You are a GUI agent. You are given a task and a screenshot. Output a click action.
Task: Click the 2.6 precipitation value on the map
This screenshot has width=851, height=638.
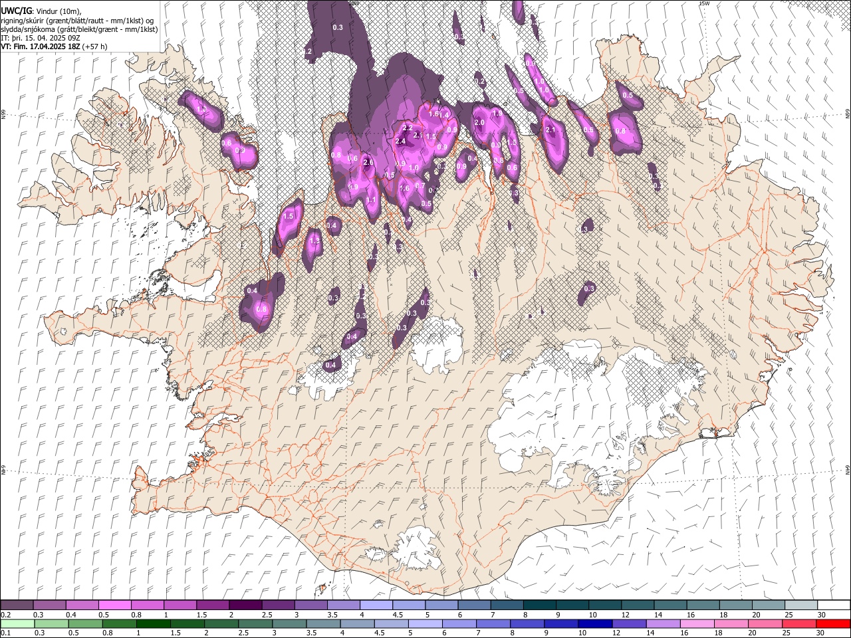[368, 163]
